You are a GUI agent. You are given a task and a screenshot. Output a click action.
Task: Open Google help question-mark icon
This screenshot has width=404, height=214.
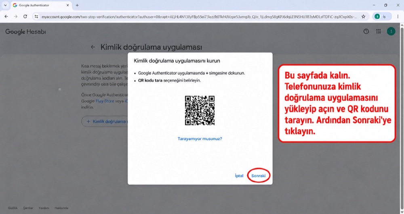point(366,31)
